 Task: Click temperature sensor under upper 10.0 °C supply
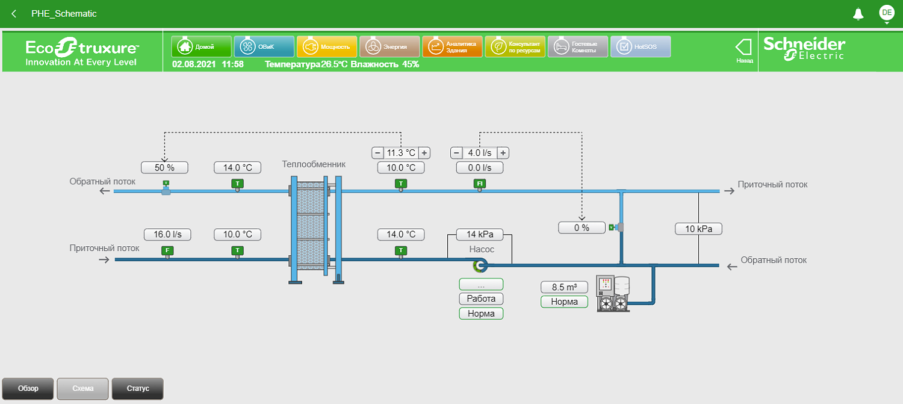[400, 185]
